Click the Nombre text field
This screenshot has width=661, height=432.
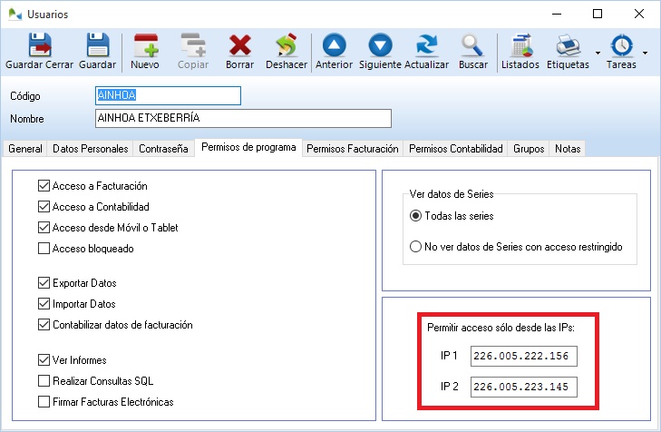[242, 119]
